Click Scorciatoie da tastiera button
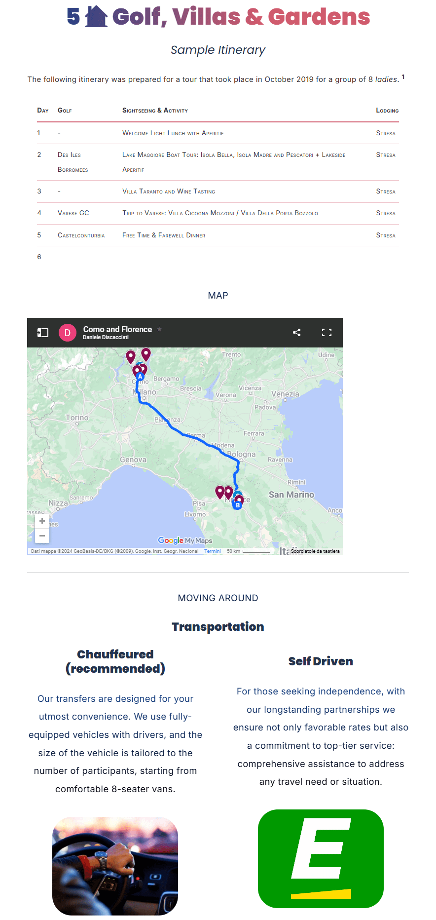The width and height of the screenshot is (436, 920). pos(315,551)
